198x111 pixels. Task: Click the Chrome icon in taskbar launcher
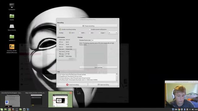[x=9, y=109]
